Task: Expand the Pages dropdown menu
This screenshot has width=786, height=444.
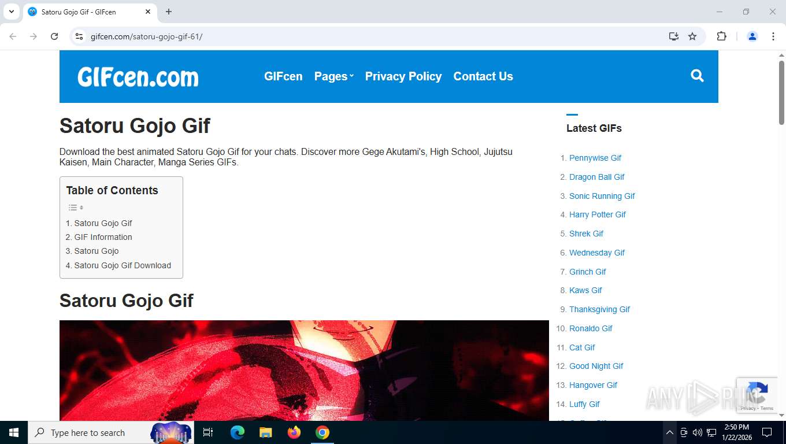Action: click(333, 76)
